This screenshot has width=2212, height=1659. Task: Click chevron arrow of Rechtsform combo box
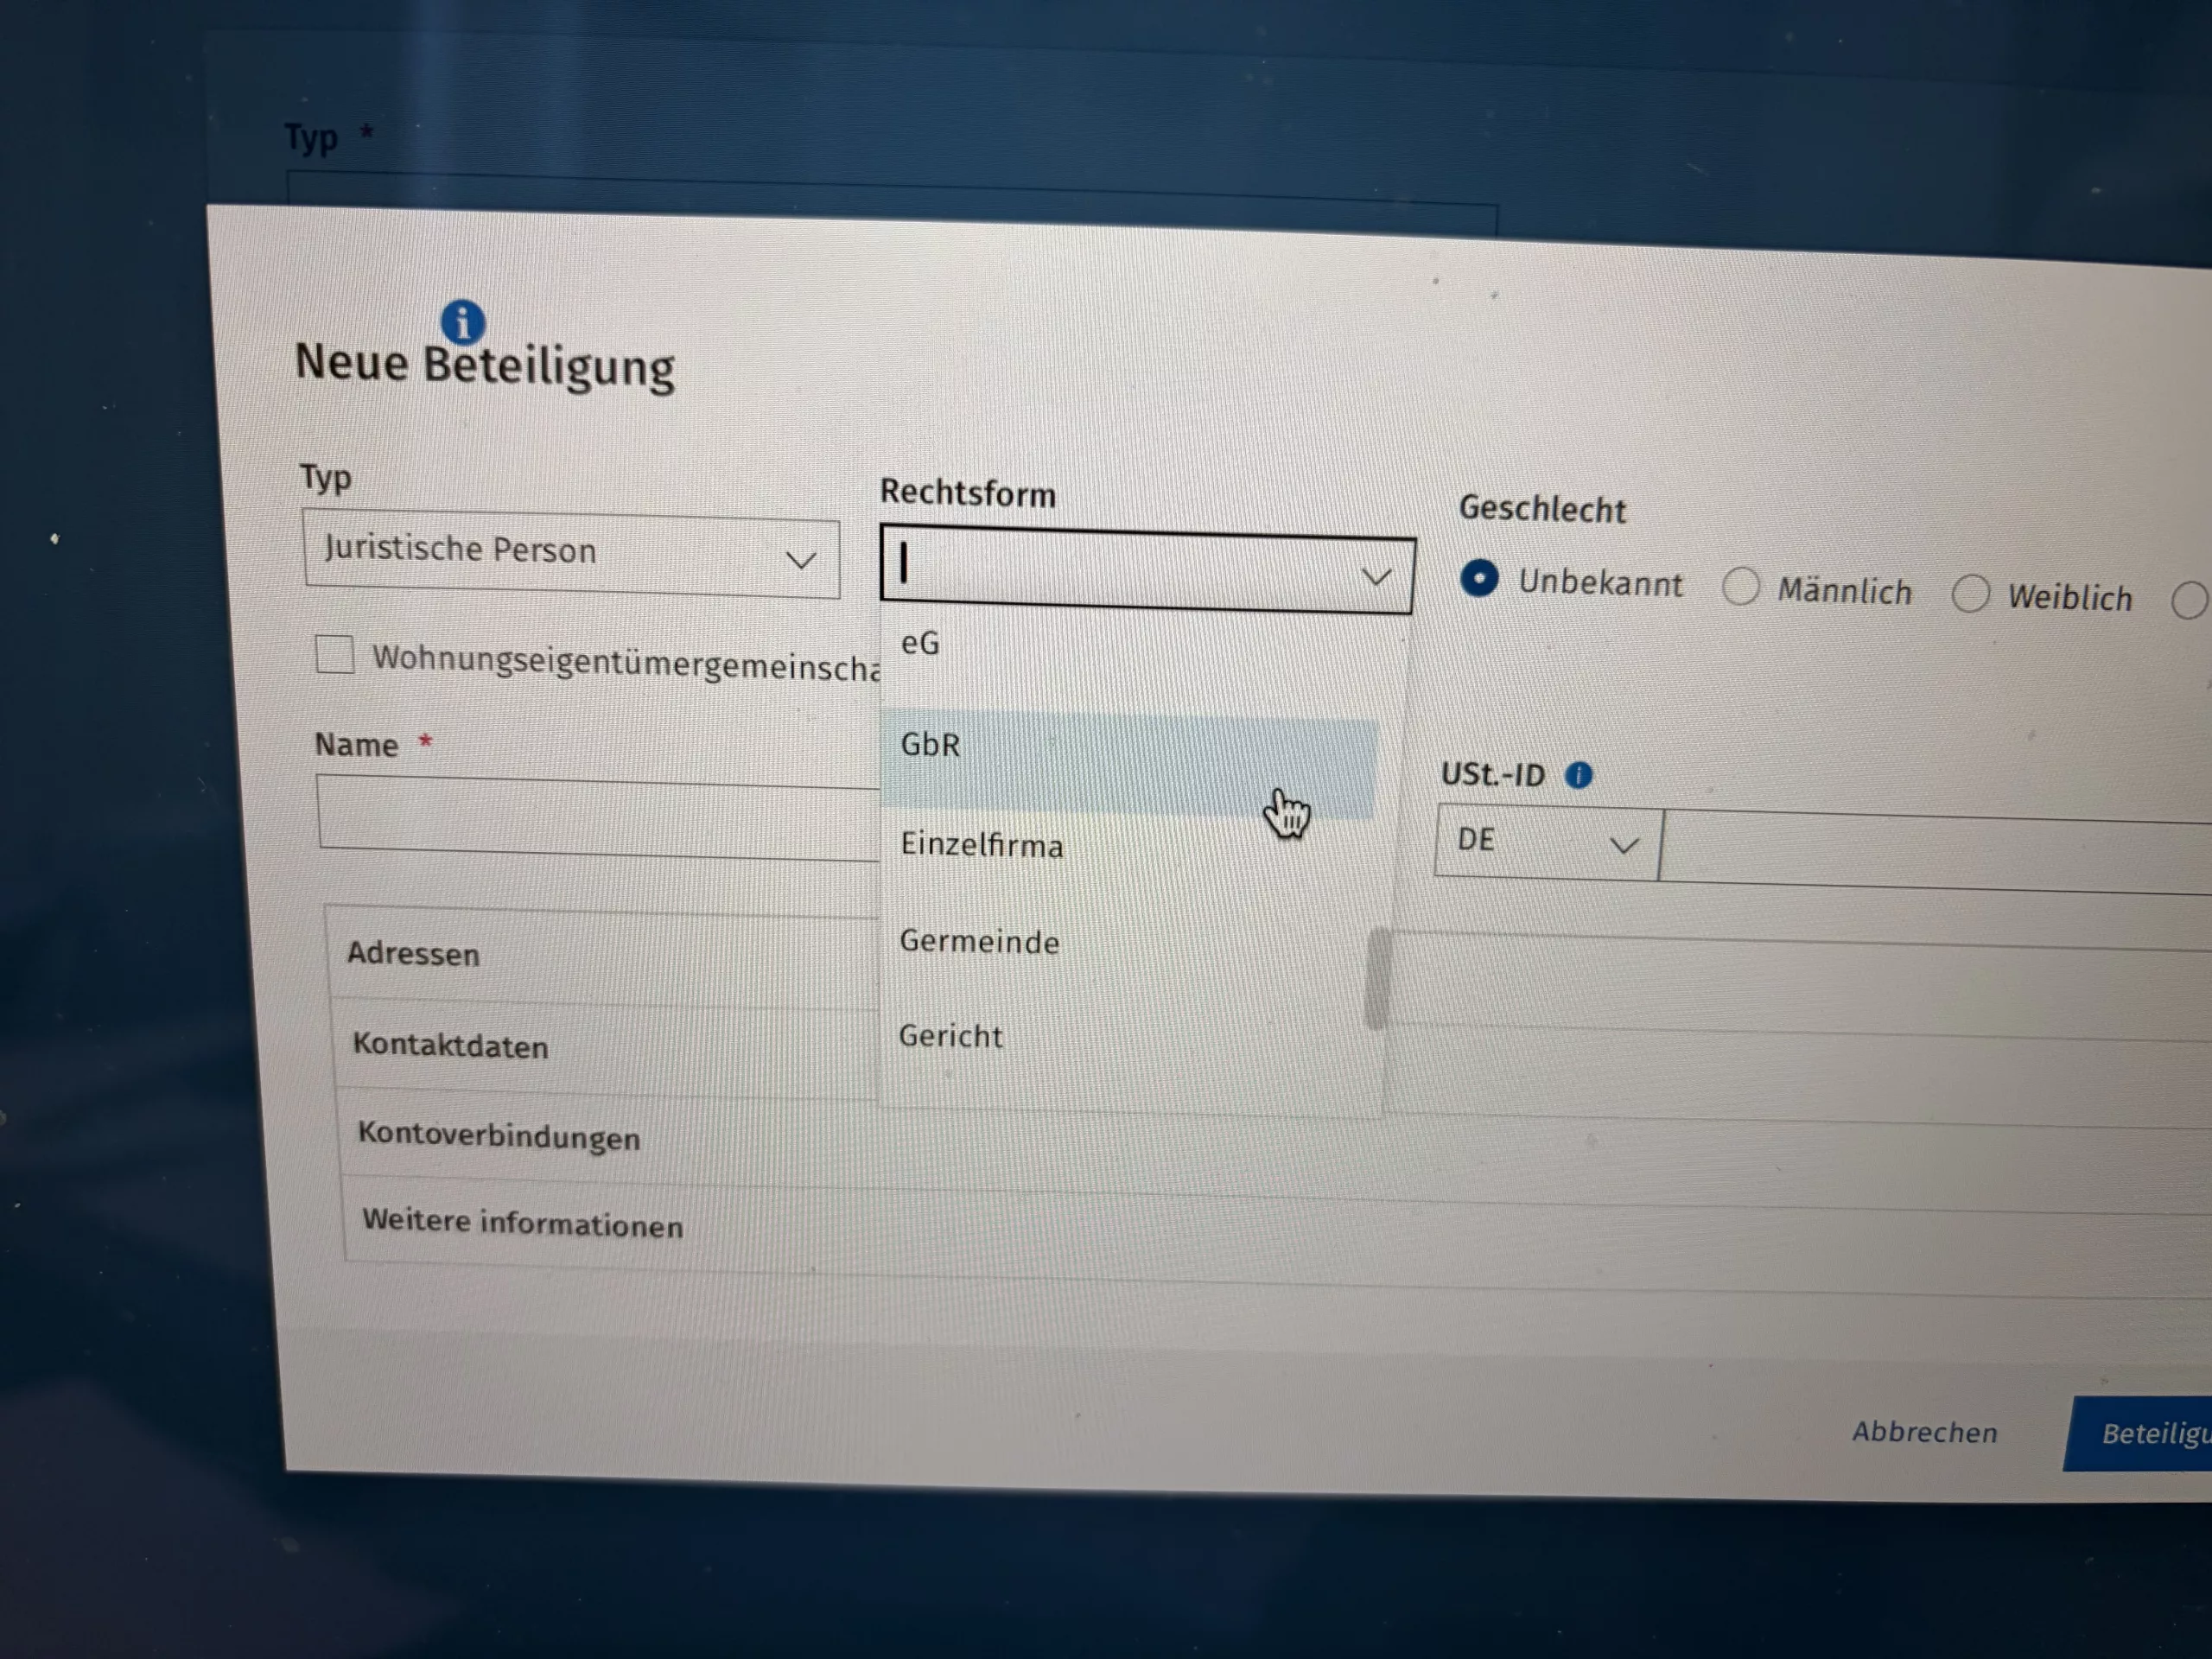1376,577
